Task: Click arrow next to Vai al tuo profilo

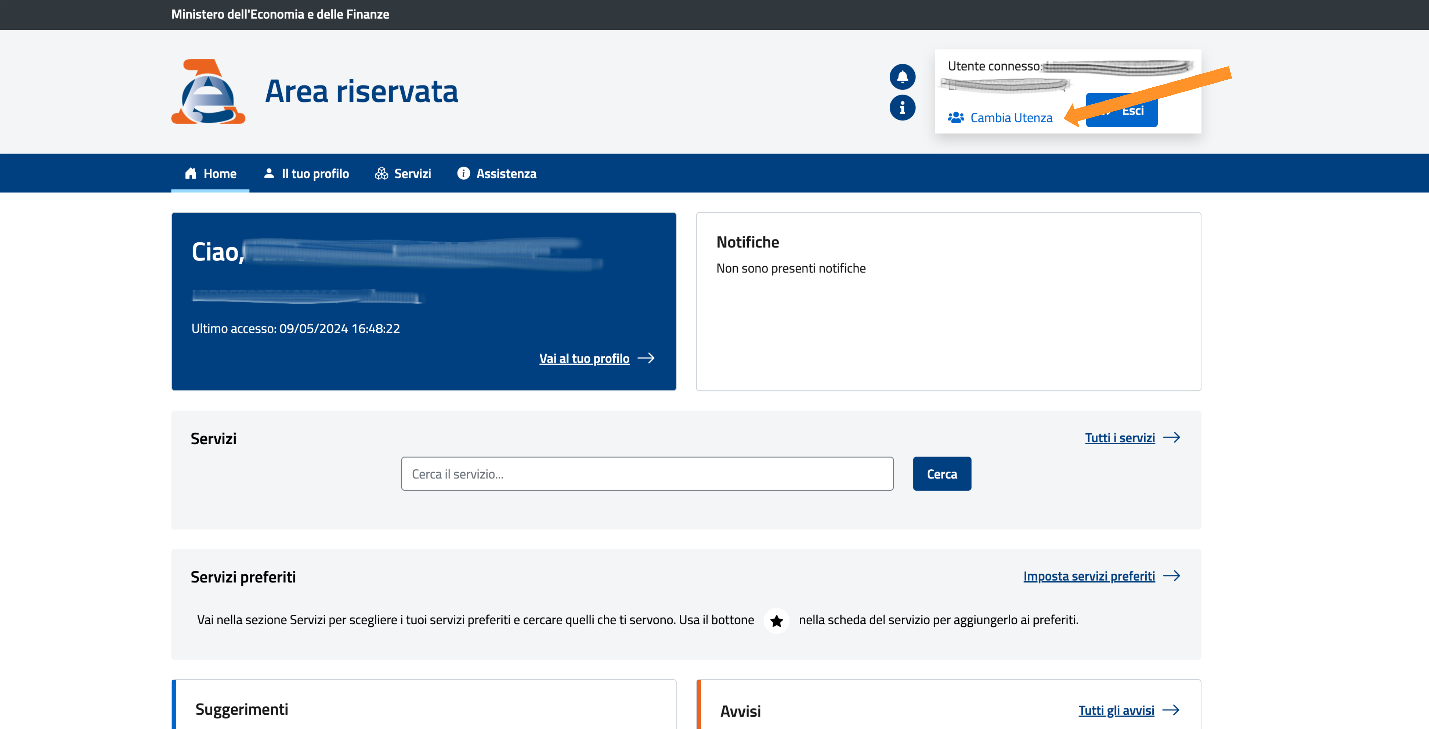Action: click(646, 358)
